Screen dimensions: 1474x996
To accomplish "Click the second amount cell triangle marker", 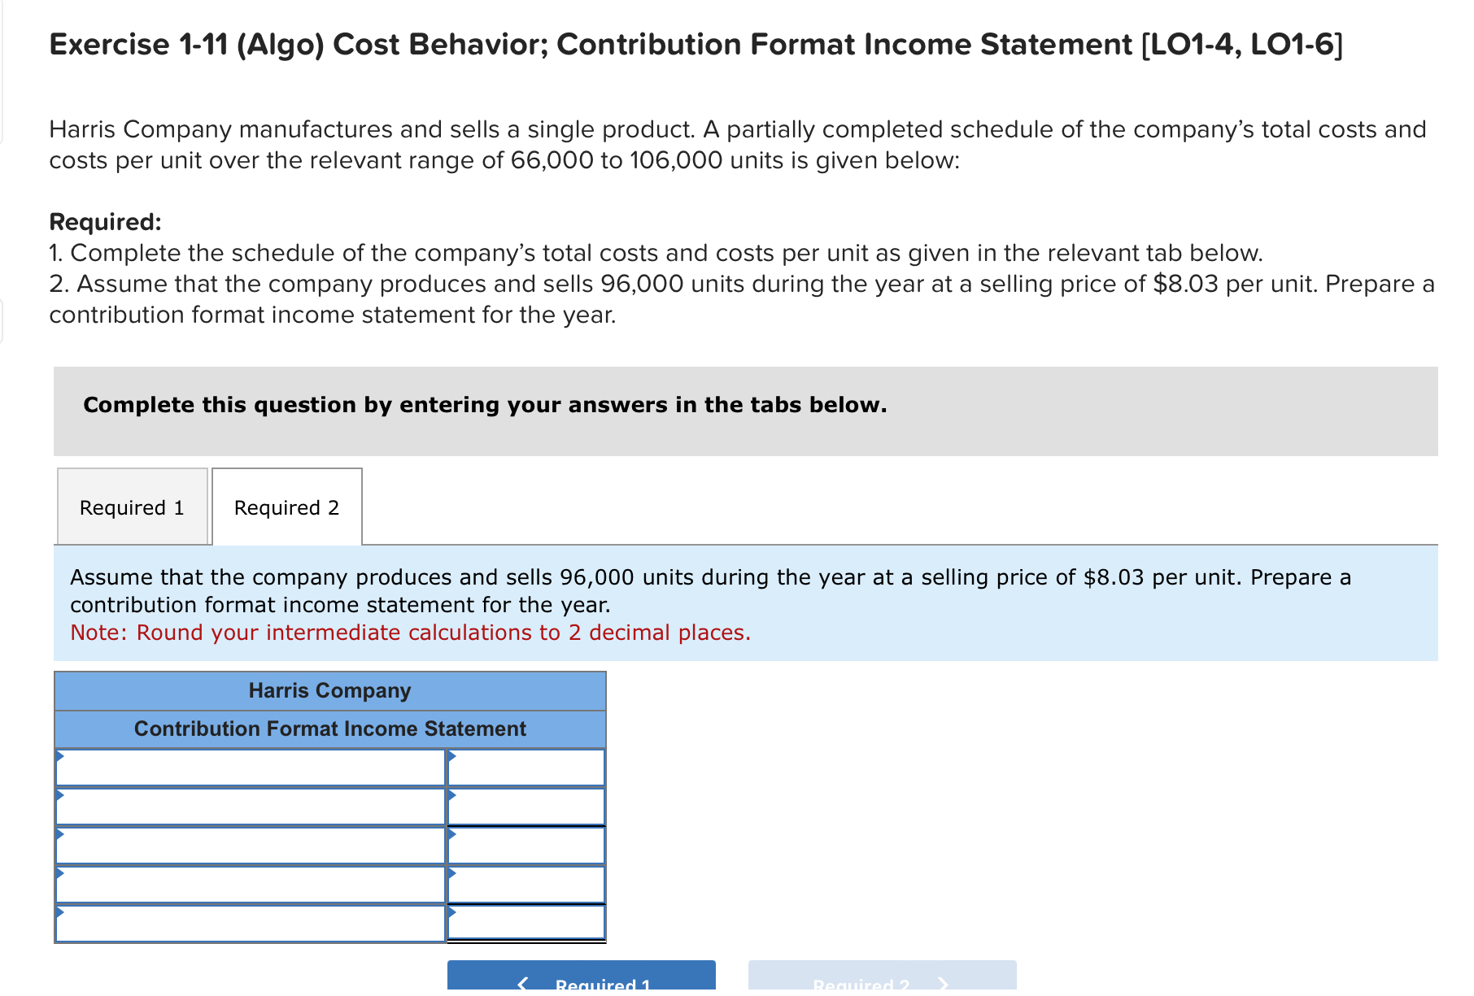I will click(x=452, y=795).
